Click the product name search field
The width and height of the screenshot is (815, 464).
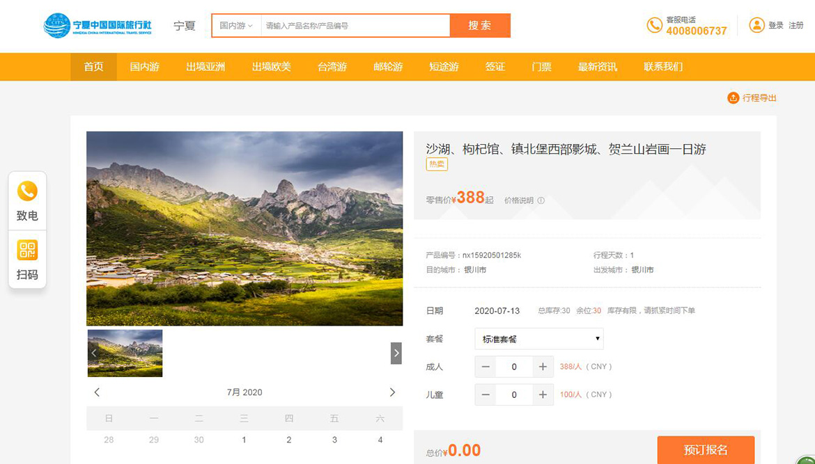click(355, 26)
